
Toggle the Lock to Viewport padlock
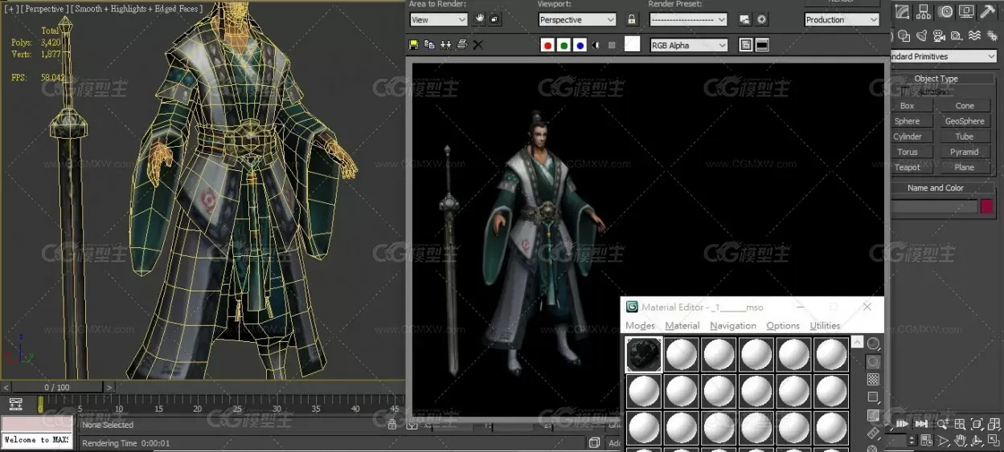(x=632, y=19)
